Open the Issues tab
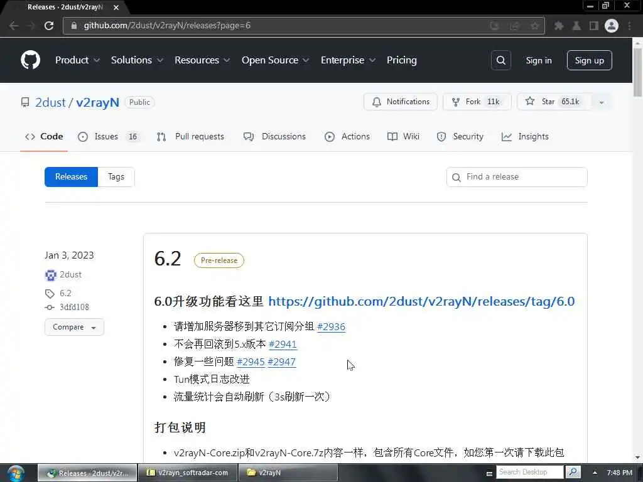This screenshot has height=482, width=643. [108, 136]
